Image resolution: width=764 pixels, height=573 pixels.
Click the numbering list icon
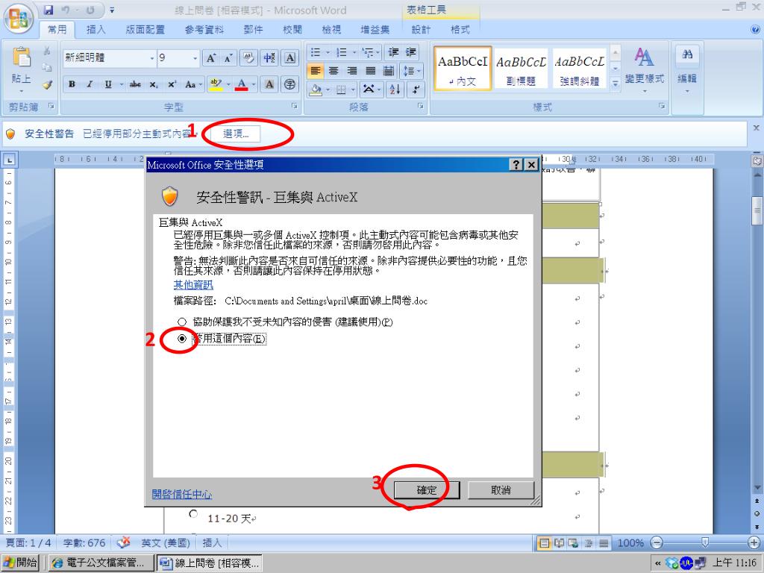(x=342, y=52)
